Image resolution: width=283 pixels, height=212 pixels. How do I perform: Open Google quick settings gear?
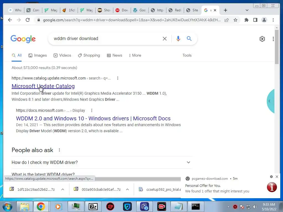[x=262, y=39]
